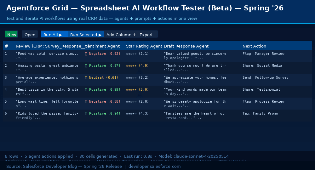Run all rows with Run All
Viewport: 315px width, 170px height.
tap(54, 35)
